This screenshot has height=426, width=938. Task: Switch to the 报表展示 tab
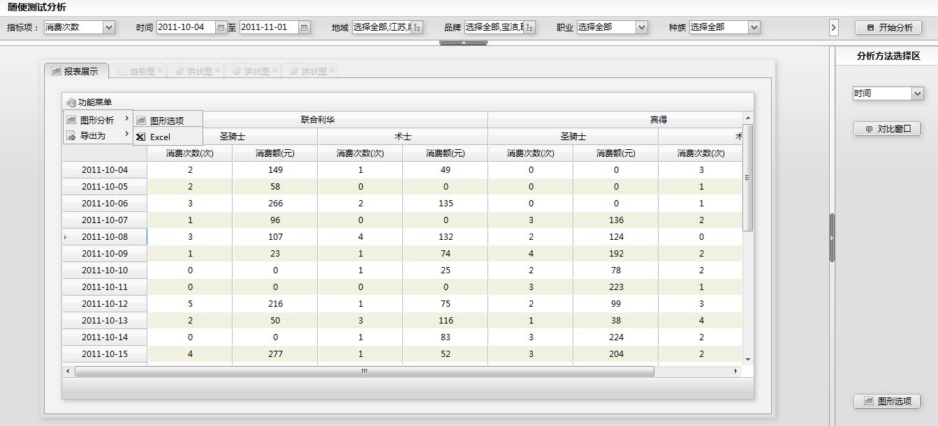[x=76, y=71]
